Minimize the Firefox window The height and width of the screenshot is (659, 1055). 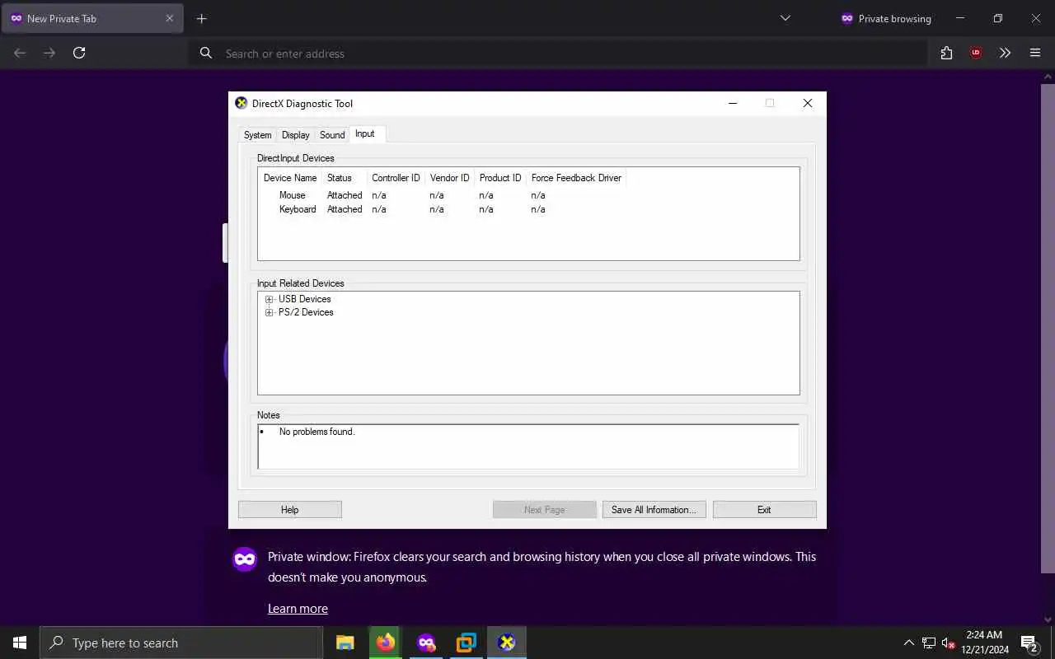(x=960, y=19)
